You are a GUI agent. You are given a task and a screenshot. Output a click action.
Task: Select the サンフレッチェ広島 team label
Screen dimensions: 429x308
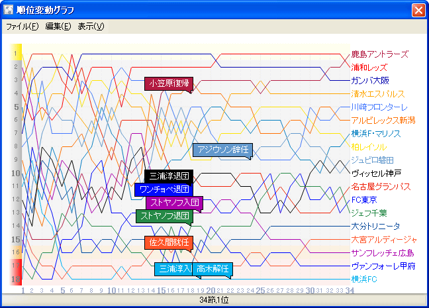click(383, 253)
